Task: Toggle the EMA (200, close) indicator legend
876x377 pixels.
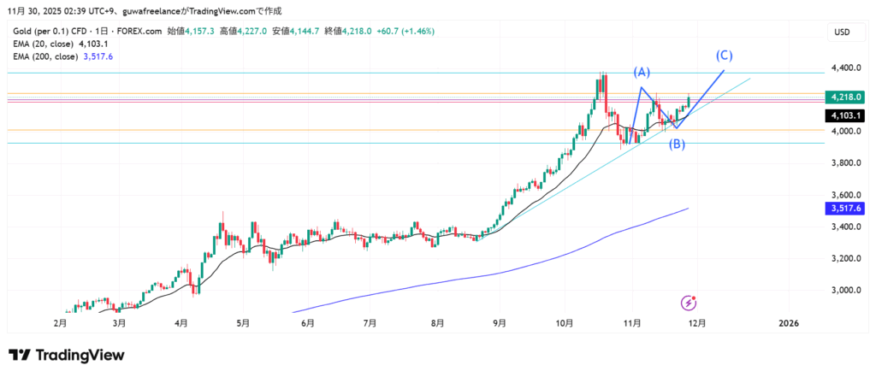Action: [x=45, y=56]
